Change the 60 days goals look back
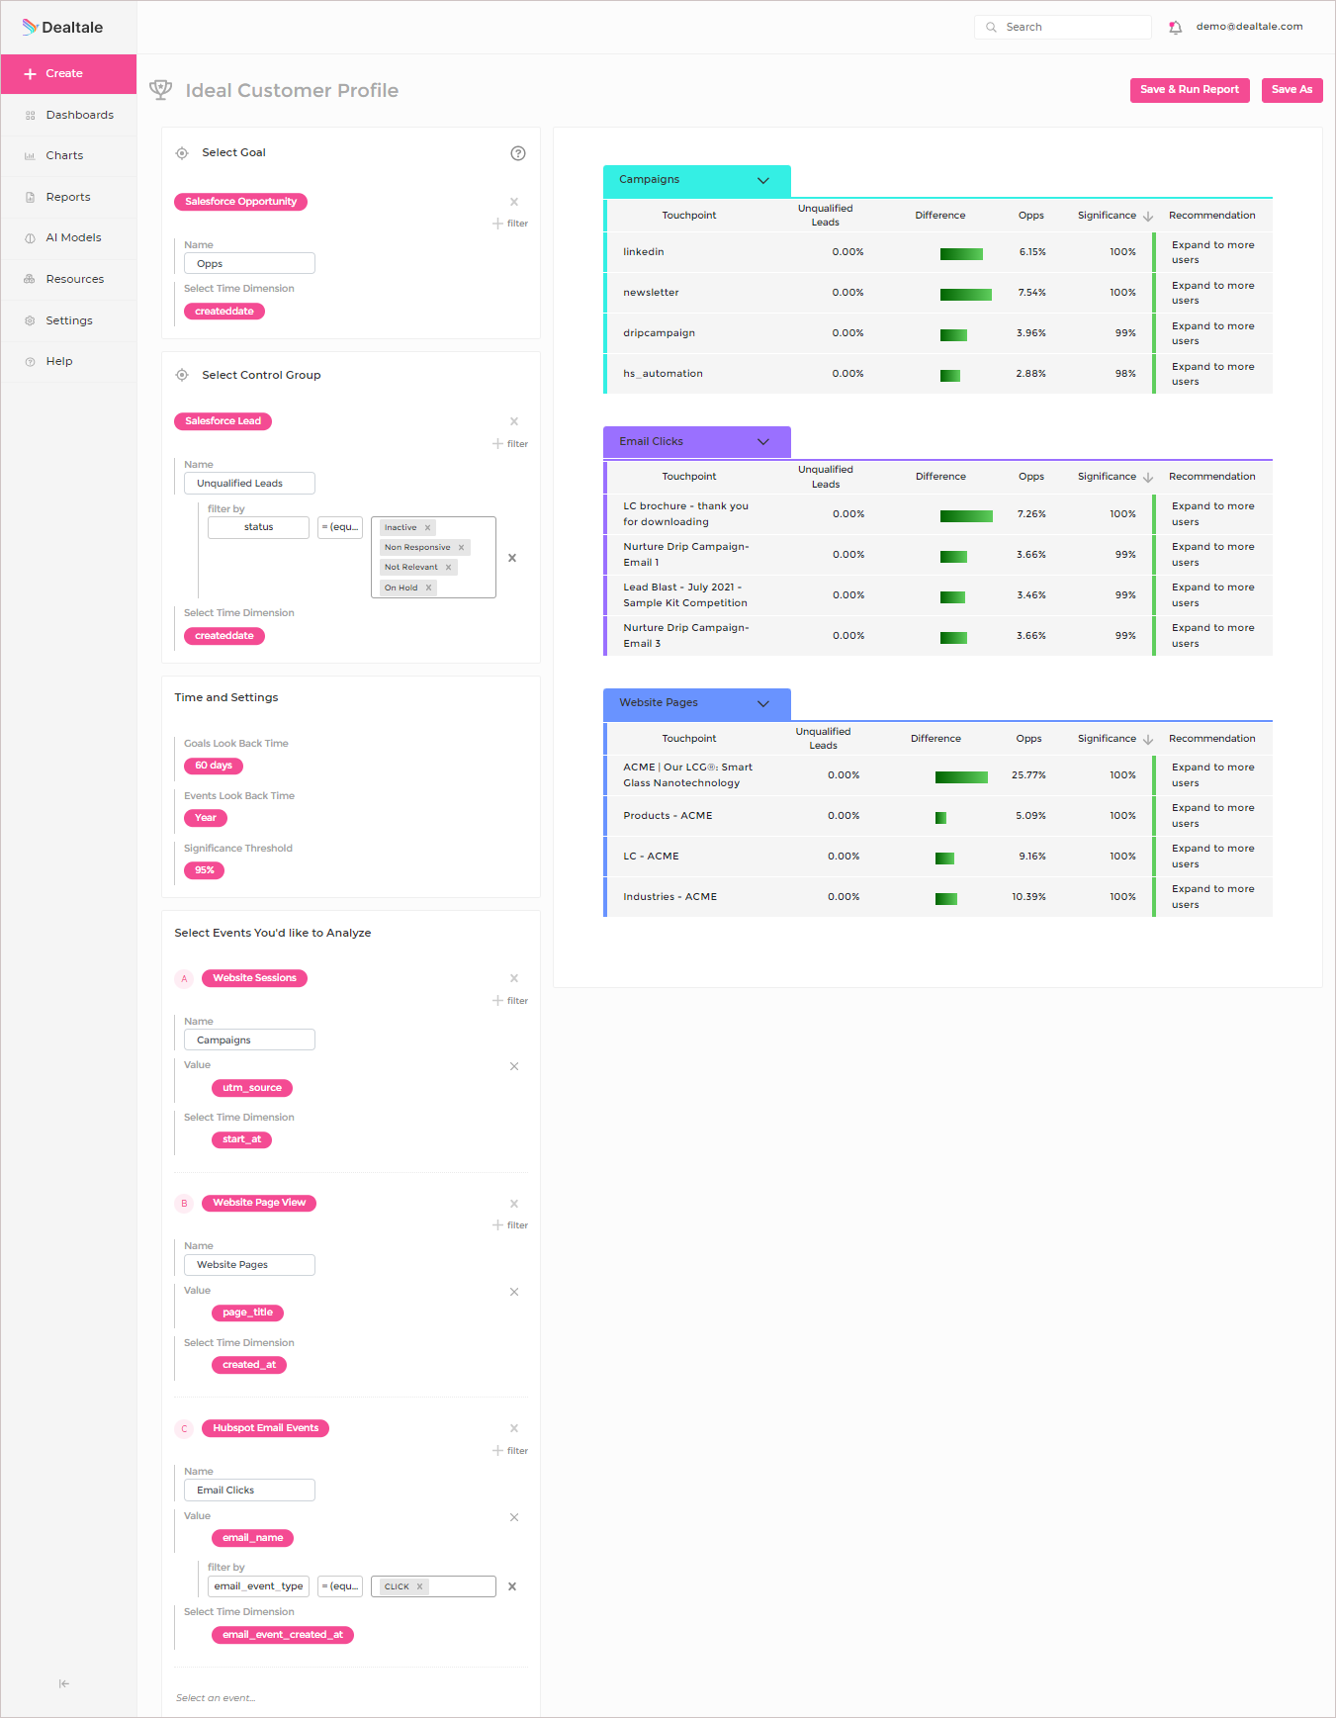The width and height of the screenshot is (1336, 1718). coord(214,766)
